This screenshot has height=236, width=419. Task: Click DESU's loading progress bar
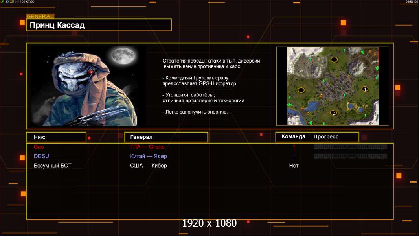[x=350, y=156]
